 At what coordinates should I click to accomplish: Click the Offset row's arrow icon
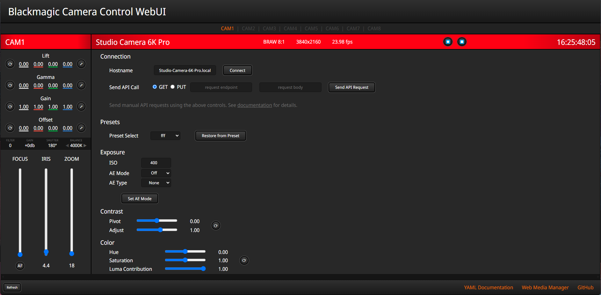click(x=81, y=128)
